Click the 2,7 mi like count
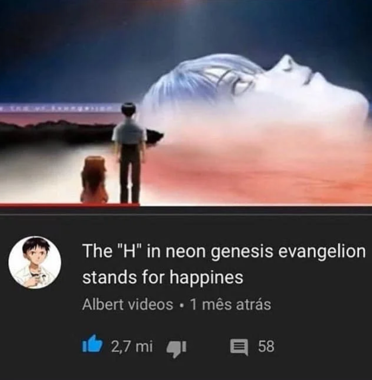 click(x=132, y=346)
